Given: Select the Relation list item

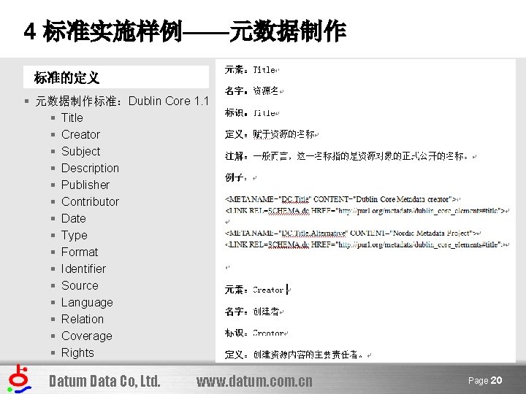Looking at the screenshot, I should [x=82, y=319].
